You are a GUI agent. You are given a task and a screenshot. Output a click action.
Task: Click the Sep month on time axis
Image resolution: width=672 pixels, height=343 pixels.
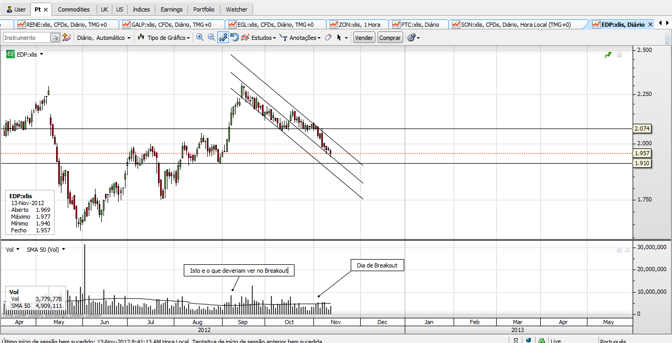tap(243, 322)
